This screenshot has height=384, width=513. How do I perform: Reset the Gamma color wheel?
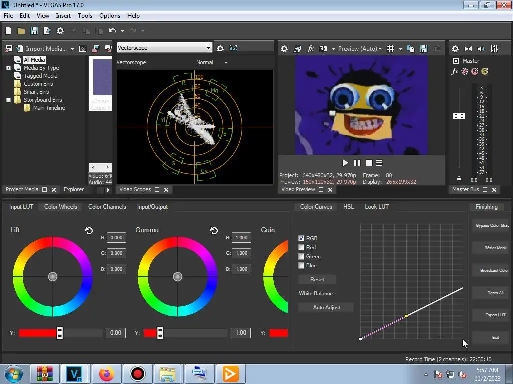[x=214, y=231]
